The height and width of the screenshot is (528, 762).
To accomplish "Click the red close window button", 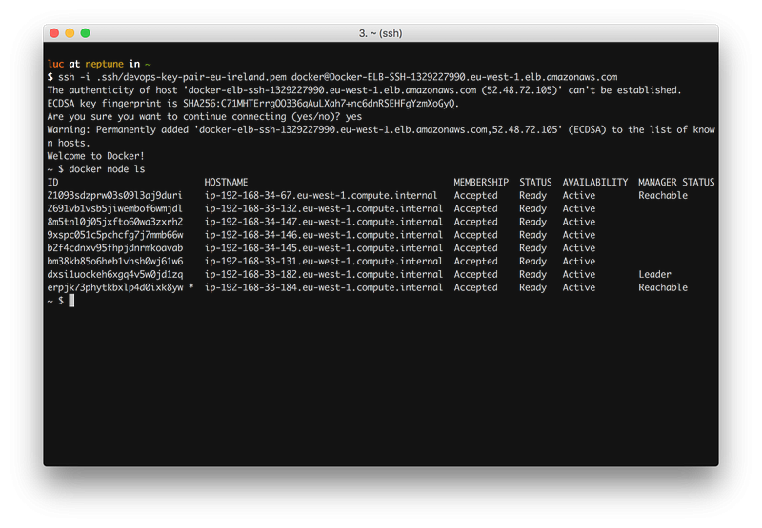I will pos(54,33).
